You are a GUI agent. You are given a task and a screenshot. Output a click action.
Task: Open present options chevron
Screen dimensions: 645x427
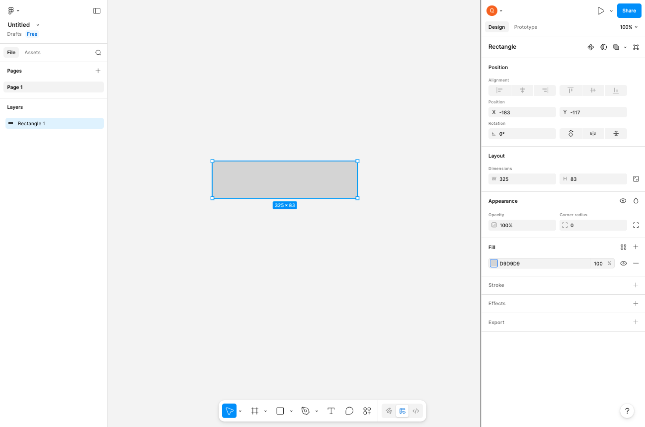611,11
